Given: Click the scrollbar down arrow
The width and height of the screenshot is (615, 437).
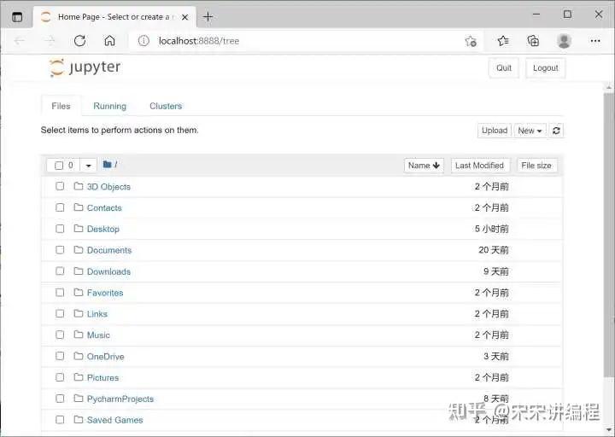Looking at the screenshot, I should (x=609, y=429).
